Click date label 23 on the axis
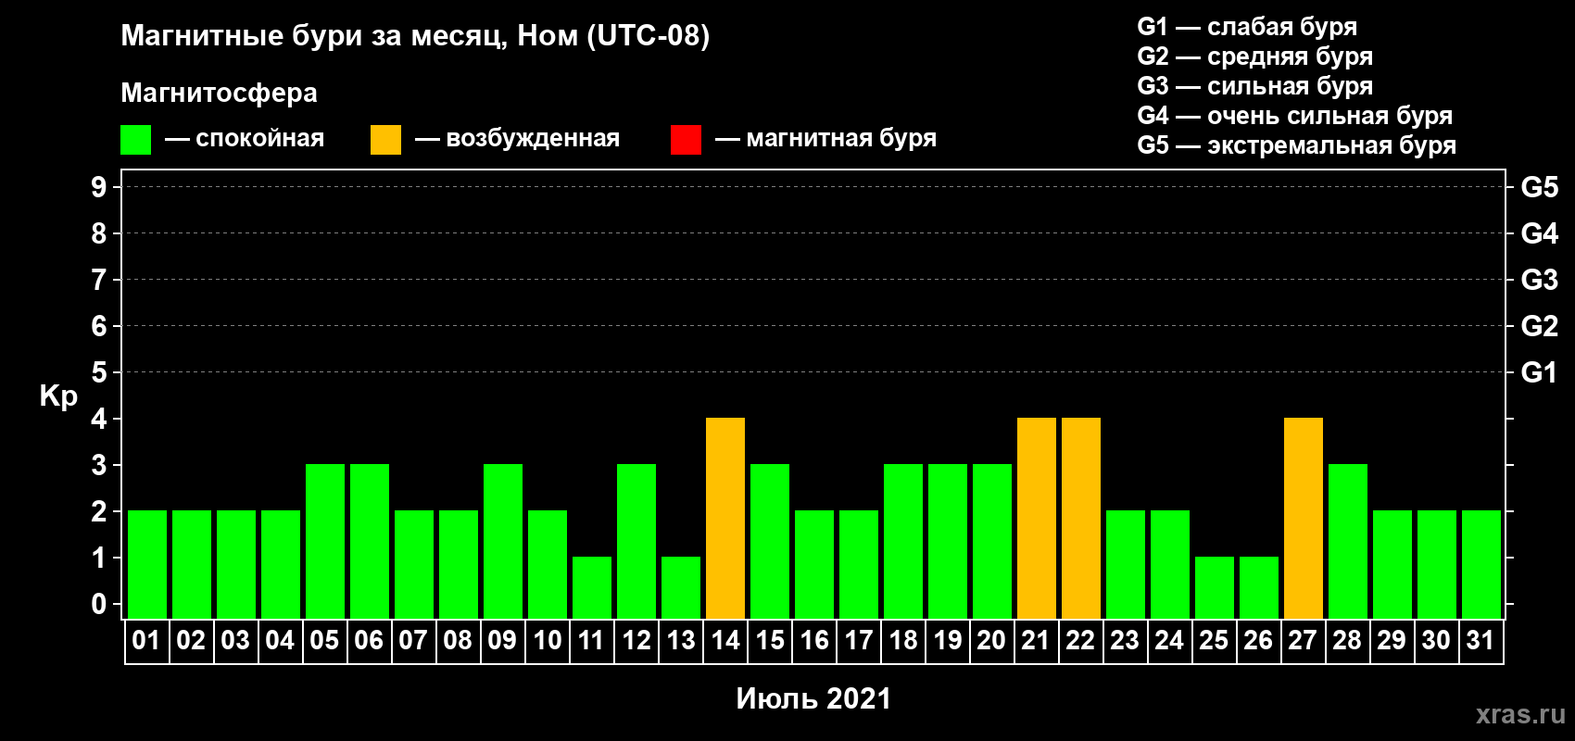This screenshot has height=741, width=1575. pyautogui.click(x=1125, y=640)
